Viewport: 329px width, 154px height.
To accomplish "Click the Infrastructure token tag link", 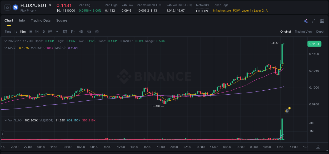I will pos(222,11).
